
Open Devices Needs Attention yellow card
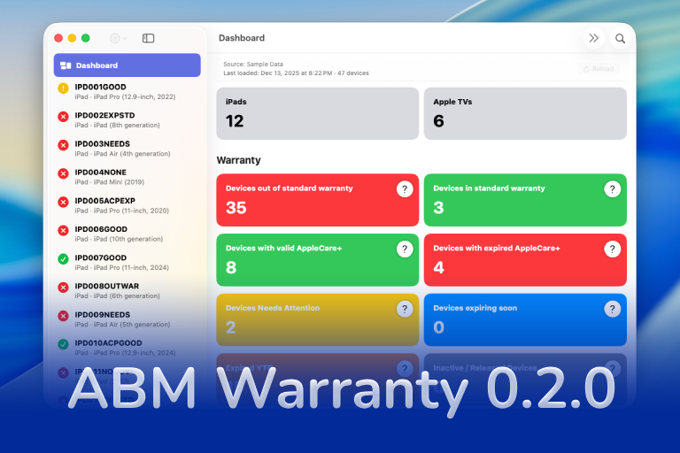coord(318,319)
